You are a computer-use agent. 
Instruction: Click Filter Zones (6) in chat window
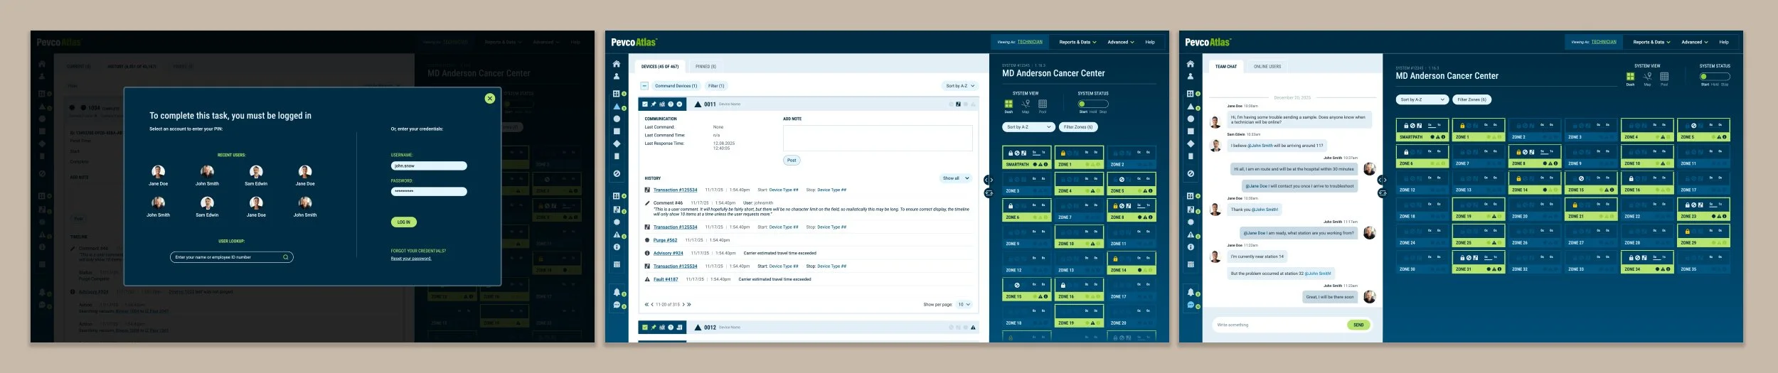tap(1471, 100)
